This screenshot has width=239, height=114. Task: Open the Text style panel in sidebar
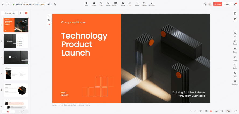(x=235, y=74)
